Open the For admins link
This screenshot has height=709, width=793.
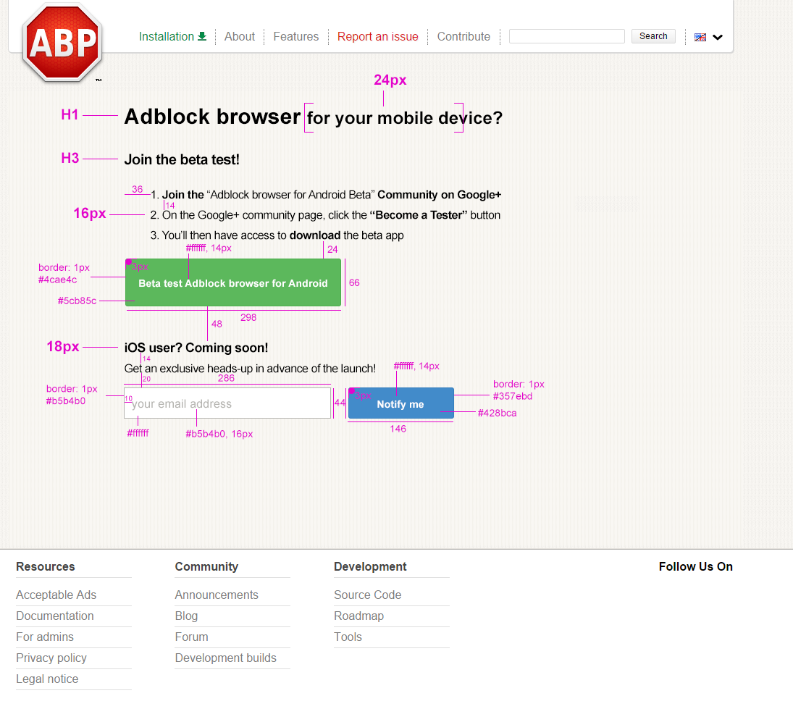[45, 637]
